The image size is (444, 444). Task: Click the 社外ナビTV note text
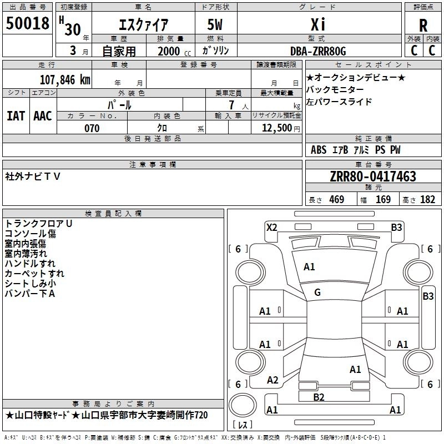(33, 176)
